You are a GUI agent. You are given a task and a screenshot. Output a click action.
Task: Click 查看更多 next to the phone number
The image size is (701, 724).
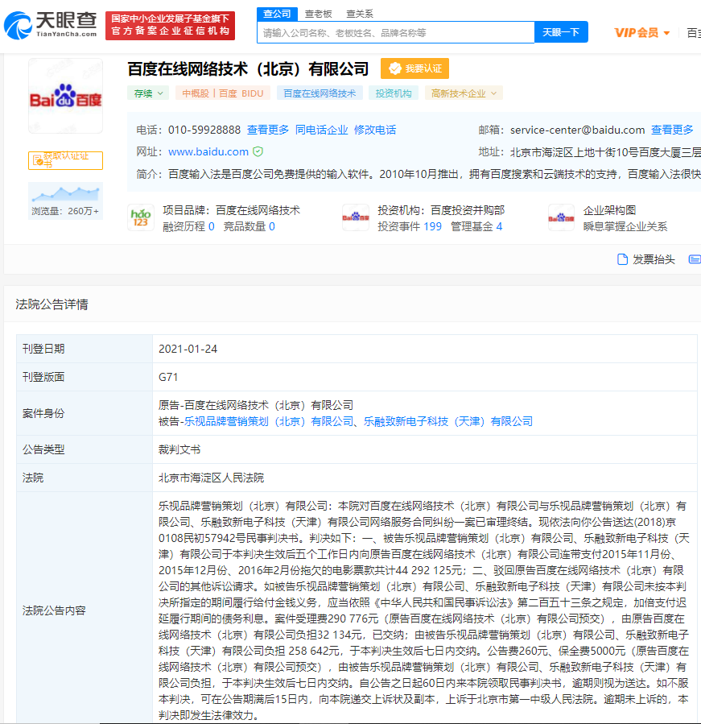pyautogui.click(x=268, y=130)
